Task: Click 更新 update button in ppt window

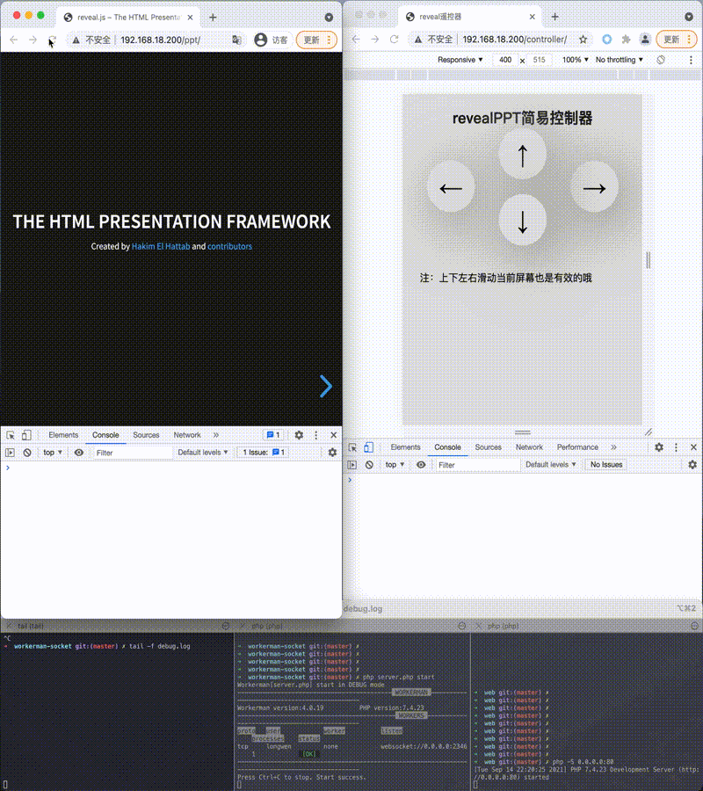Action: pos(316,40)
